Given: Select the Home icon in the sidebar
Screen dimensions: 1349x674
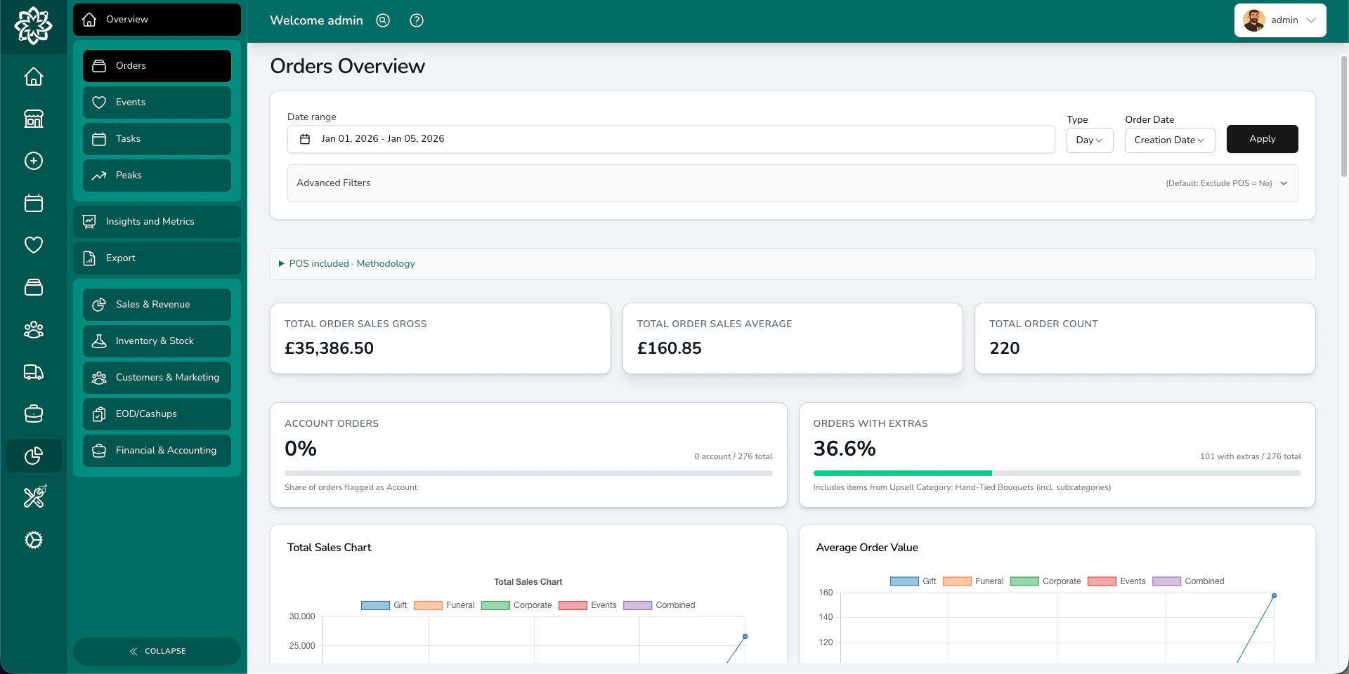Looking at the screenshot, I should (x=33, y=77).
